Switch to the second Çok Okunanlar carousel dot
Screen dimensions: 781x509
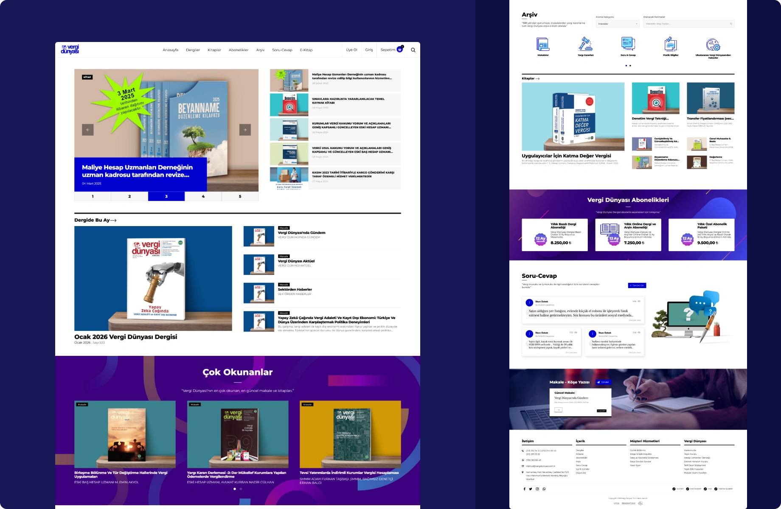point(241,489)
